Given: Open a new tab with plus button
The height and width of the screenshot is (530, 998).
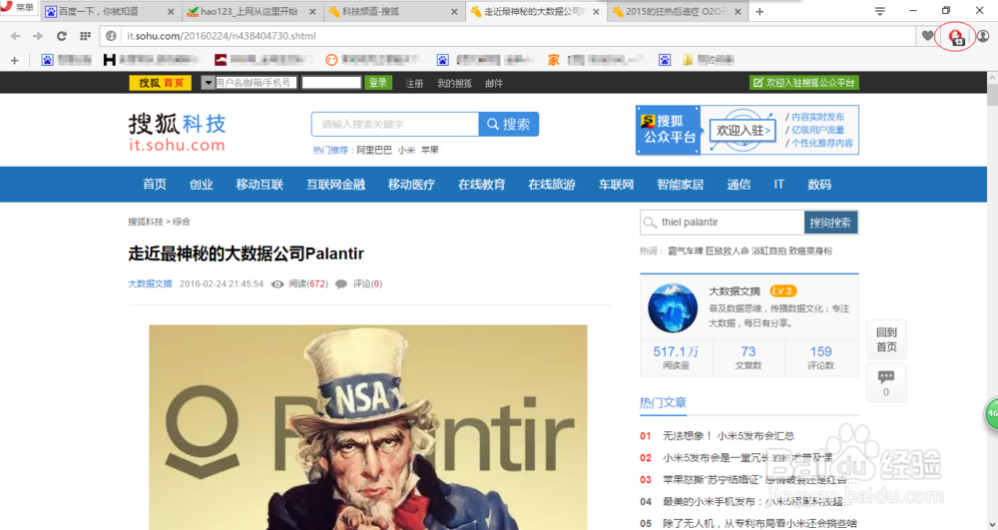Looking at the screenshot, I should [759, 11].
